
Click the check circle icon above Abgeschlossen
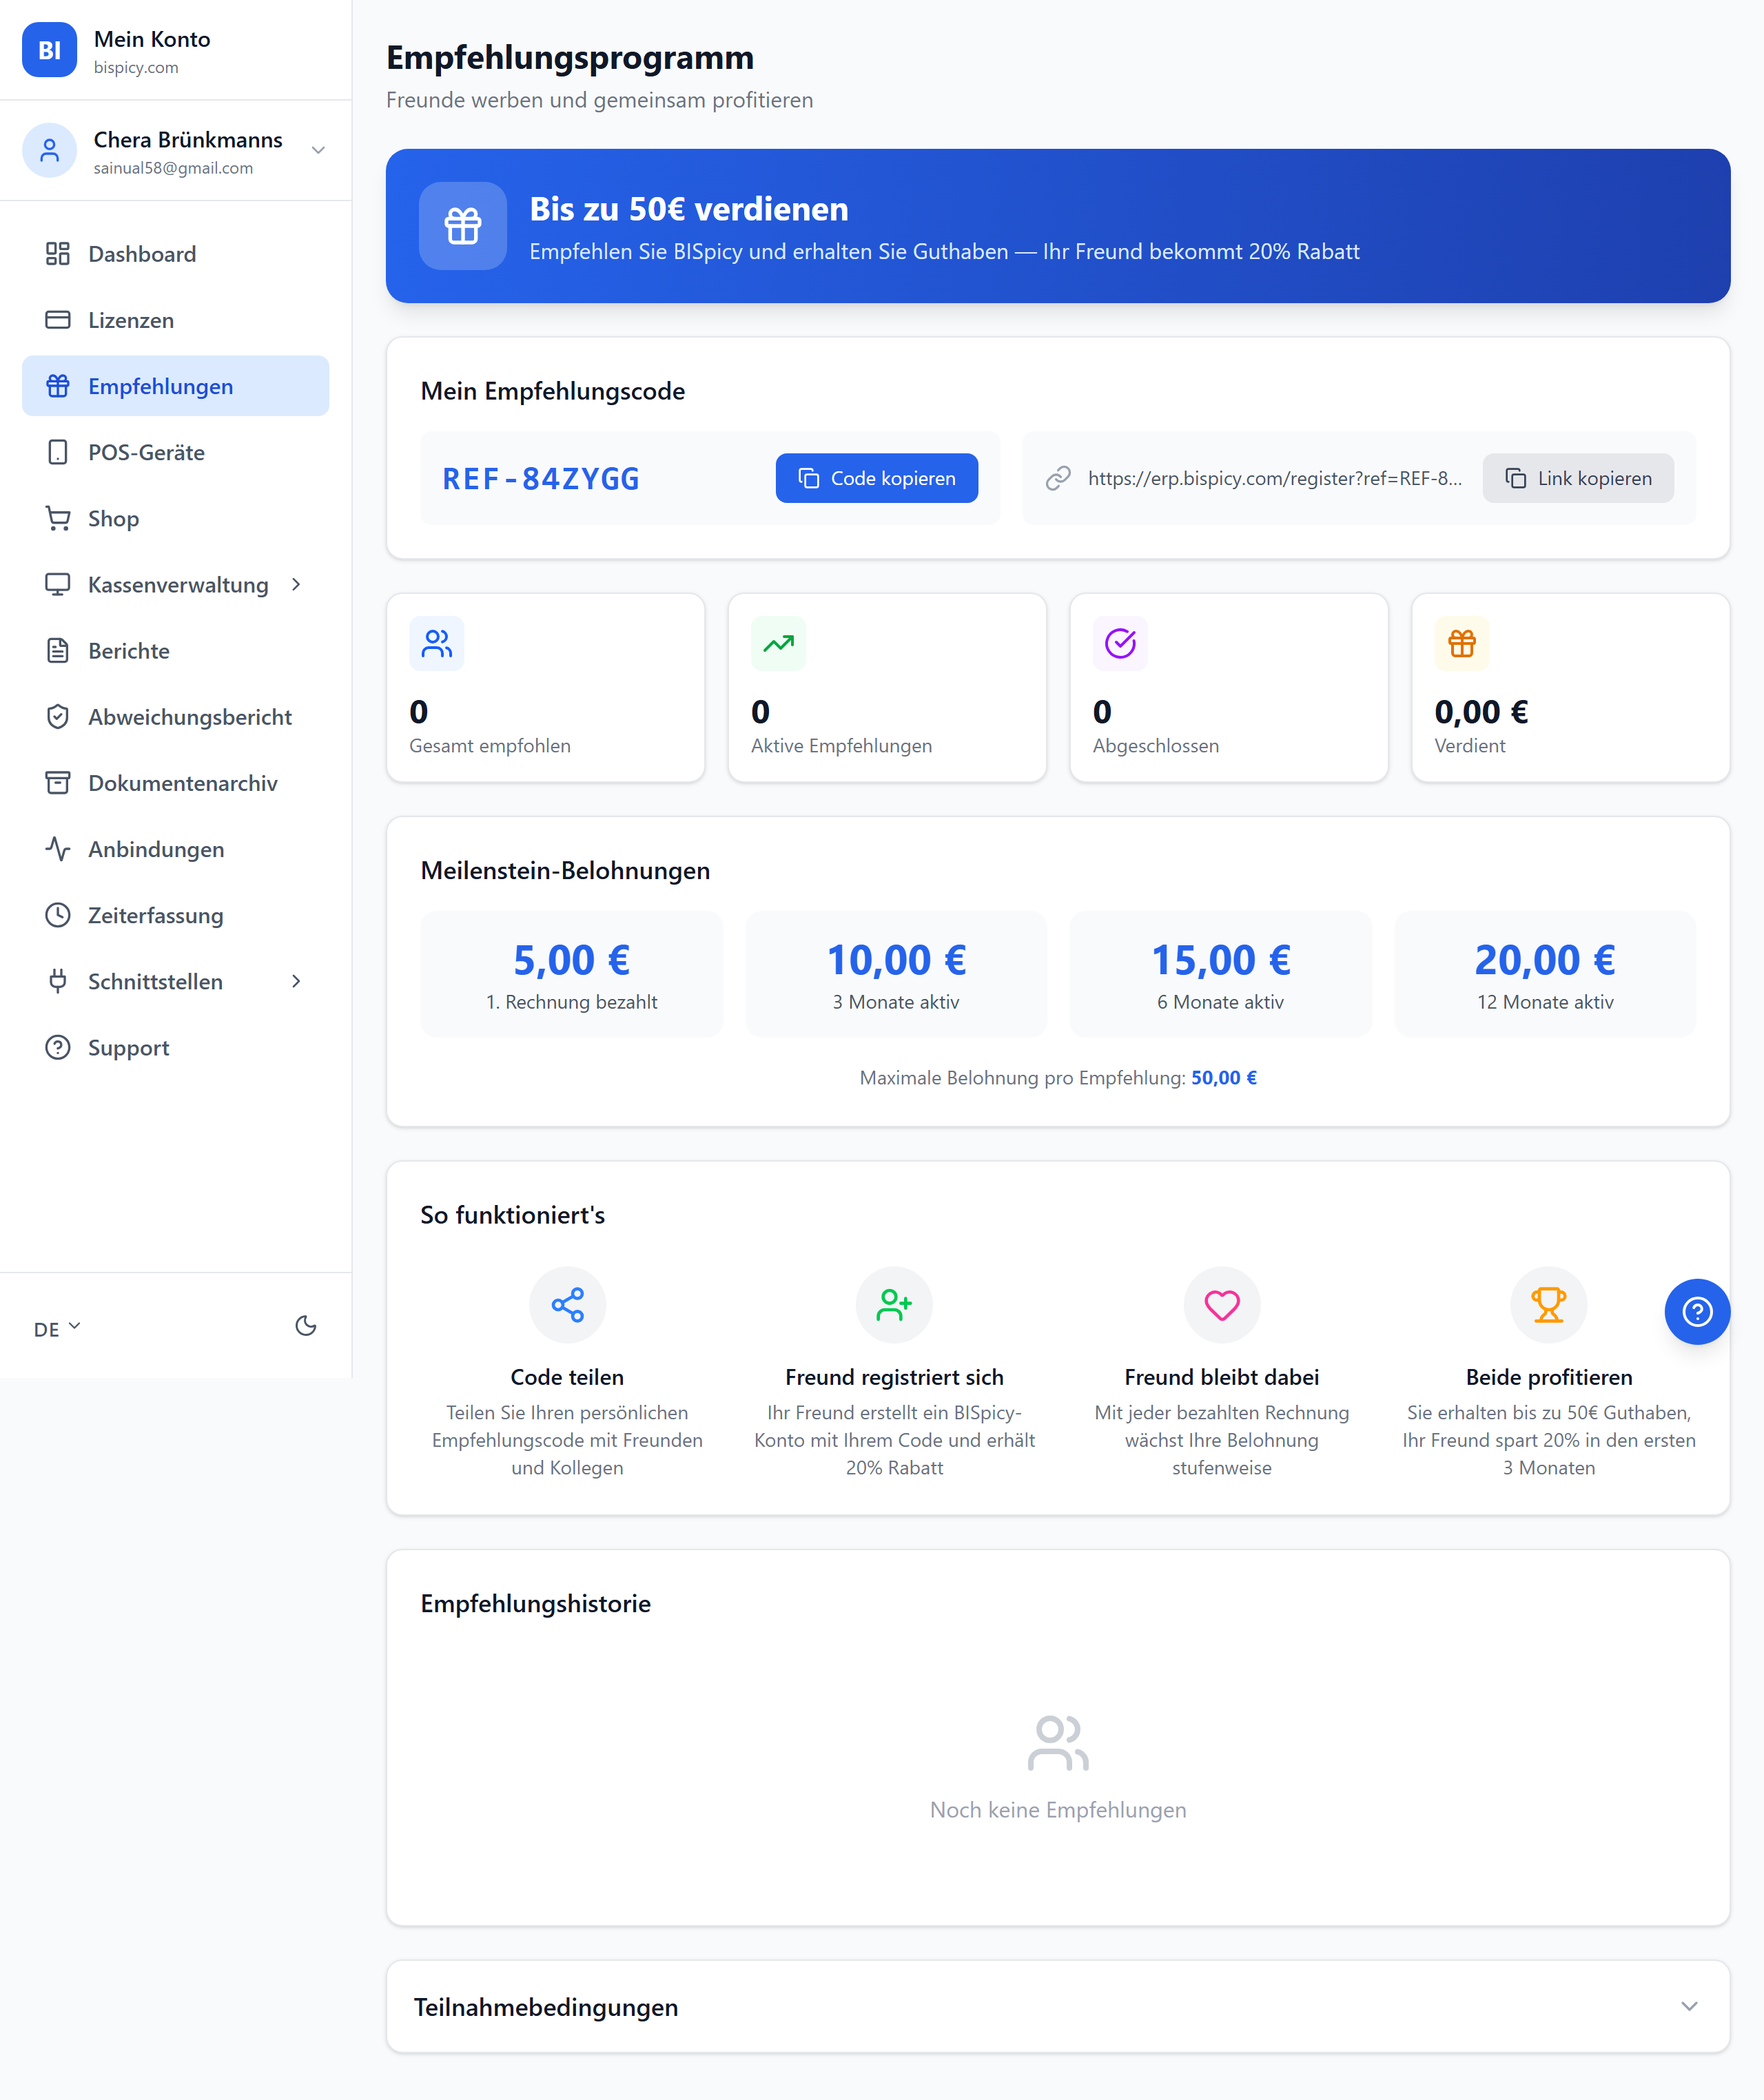[1120, 643]
